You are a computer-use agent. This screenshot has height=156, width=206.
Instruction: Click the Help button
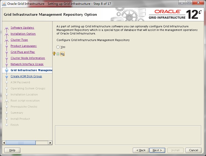12,150
